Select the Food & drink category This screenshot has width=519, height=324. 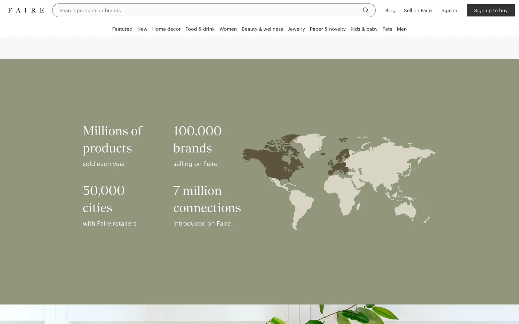(x=200, y=29)
